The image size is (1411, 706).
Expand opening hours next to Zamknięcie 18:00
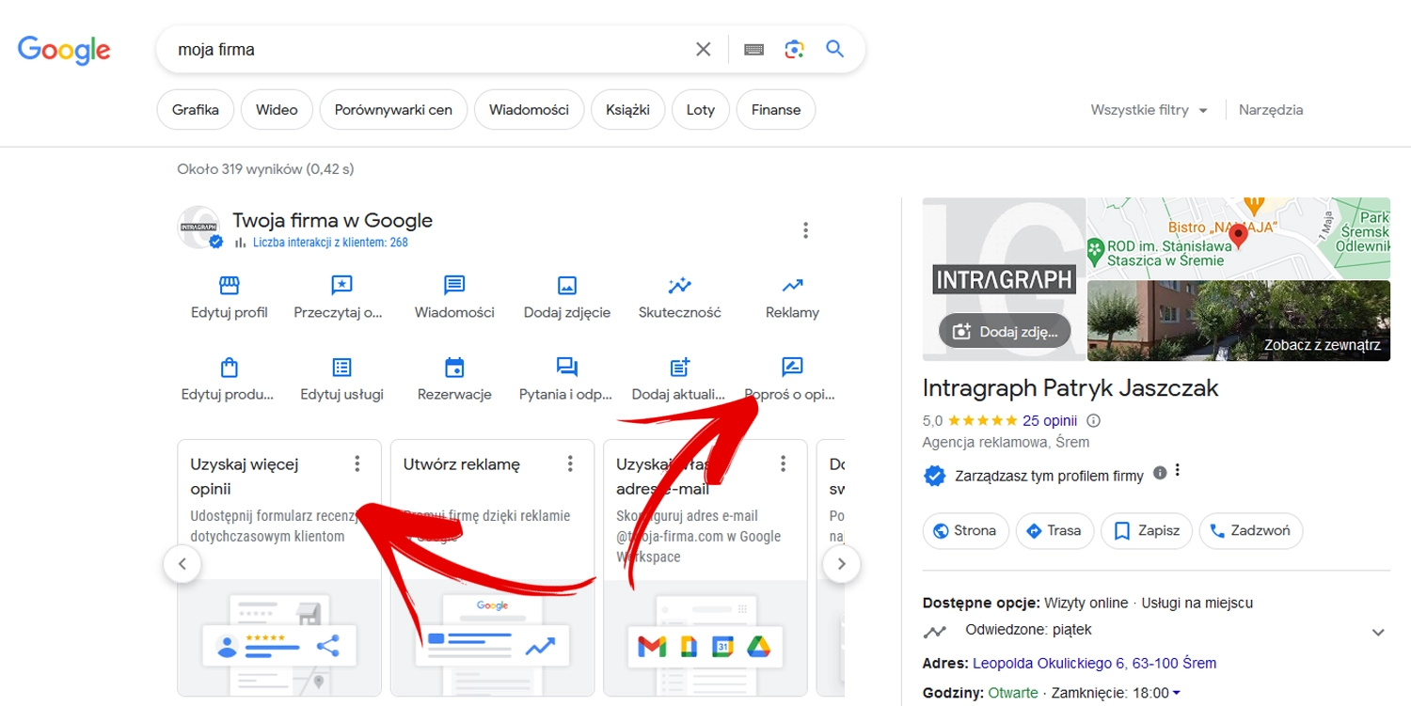(x=1177, y=694)
